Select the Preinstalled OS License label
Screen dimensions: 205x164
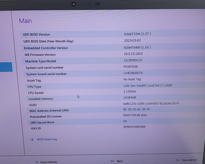coord(46,117)
